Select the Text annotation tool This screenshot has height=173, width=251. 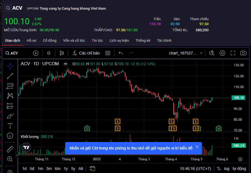coord(10,126)
